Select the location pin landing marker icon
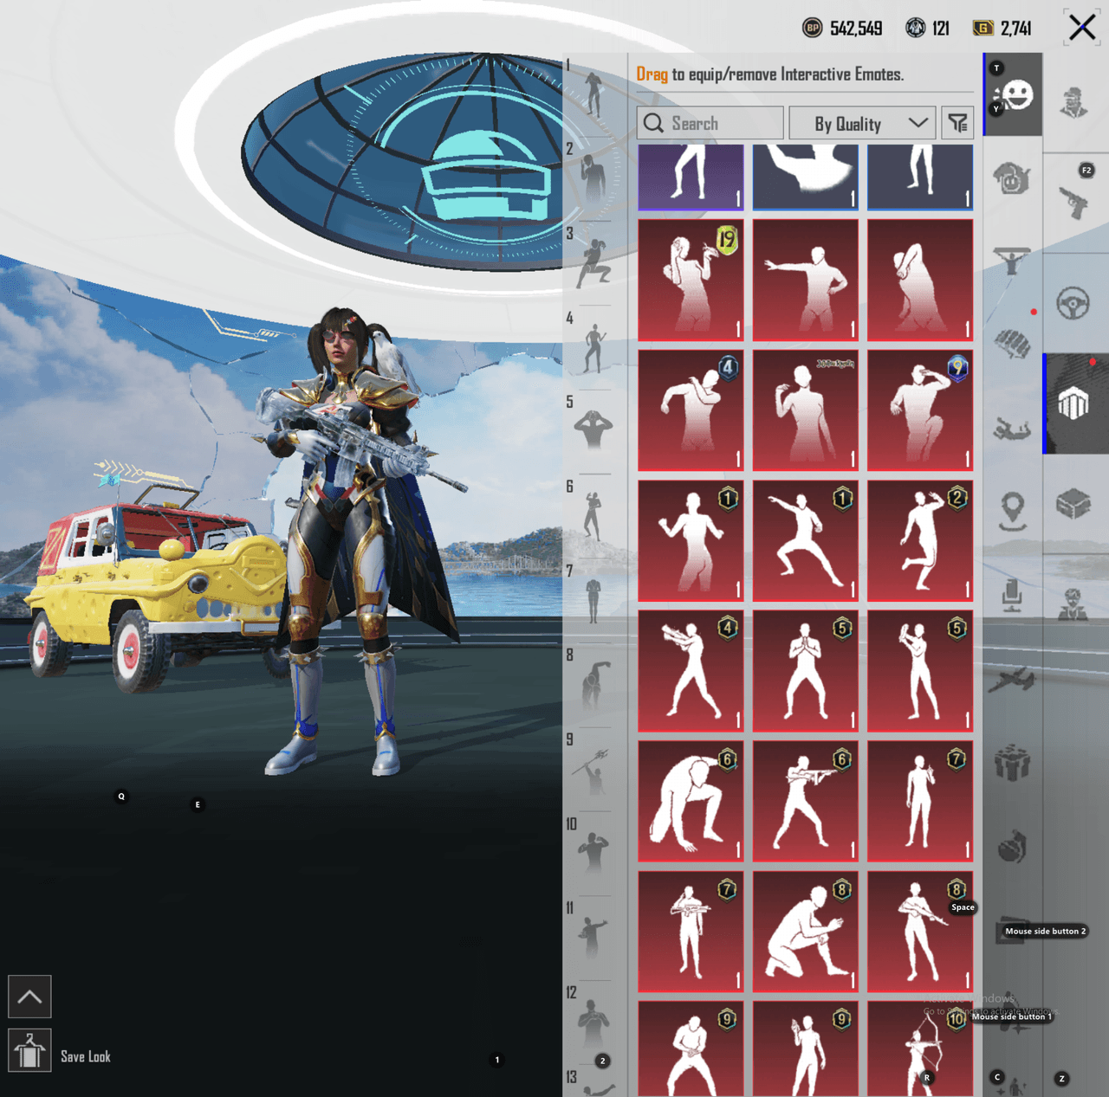This screenshot has height=1097, width=1109. coord(1013,512)
